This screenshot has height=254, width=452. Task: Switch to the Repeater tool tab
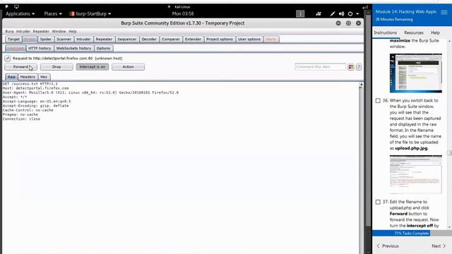(x=104, y=40)
